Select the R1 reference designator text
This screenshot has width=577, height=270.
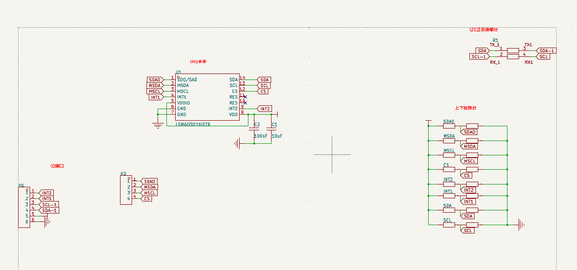[x=495, y=40]
